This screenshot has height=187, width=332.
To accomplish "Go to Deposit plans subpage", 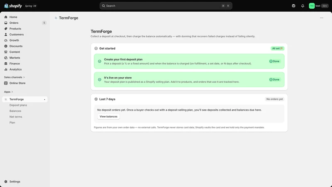I will click(x=18, y=105).
